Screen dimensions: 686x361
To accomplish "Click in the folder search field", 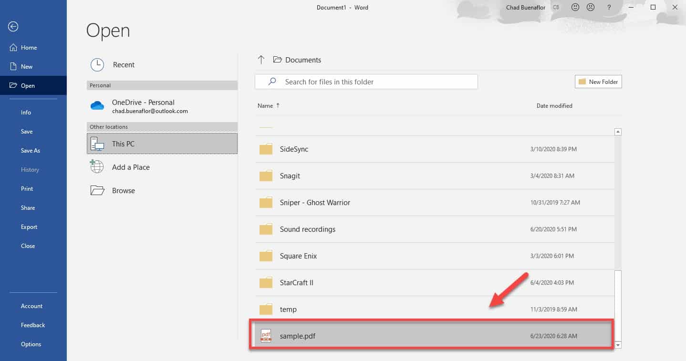I will 366,82.
